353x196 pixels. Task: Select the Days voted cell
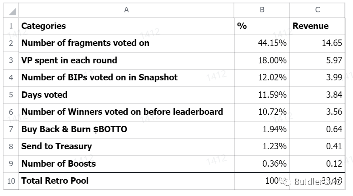point(126,95)
